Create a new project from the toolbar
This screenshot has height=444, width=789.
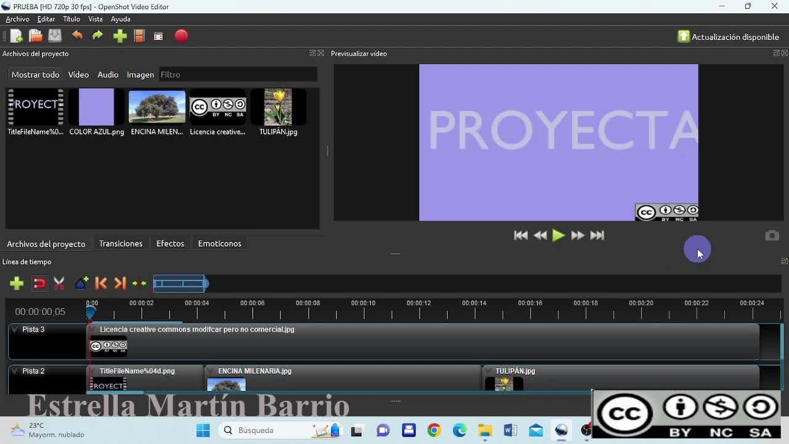pos(17,36)
